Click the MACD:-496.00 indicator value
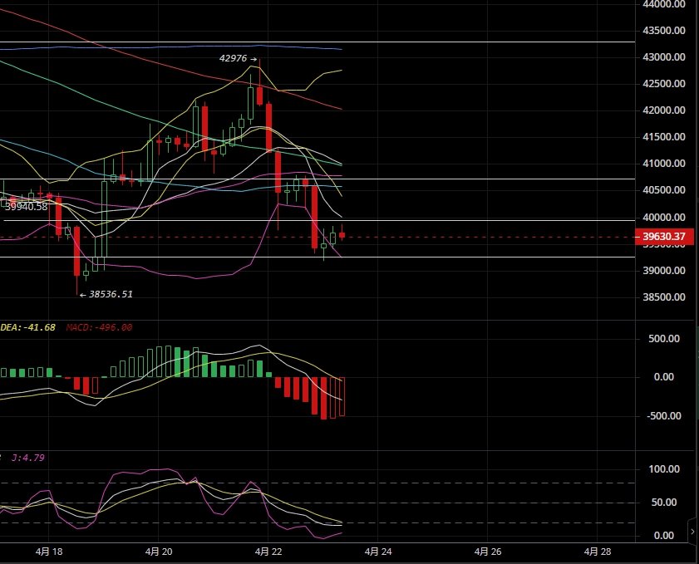699x564 pixels. tap(99, 327)
